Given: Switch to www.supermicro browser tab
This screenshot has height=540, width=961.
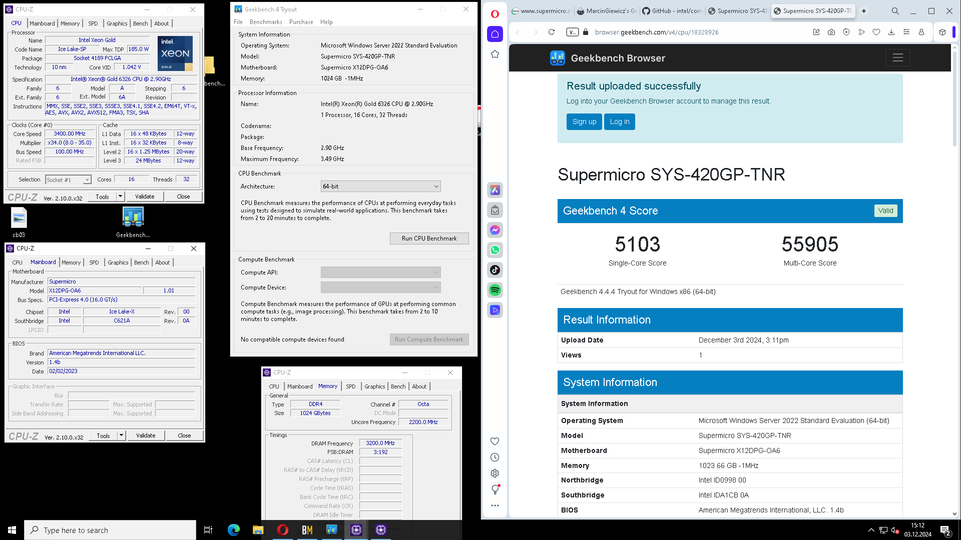Looking at the screenshot, I should [541, 11].
